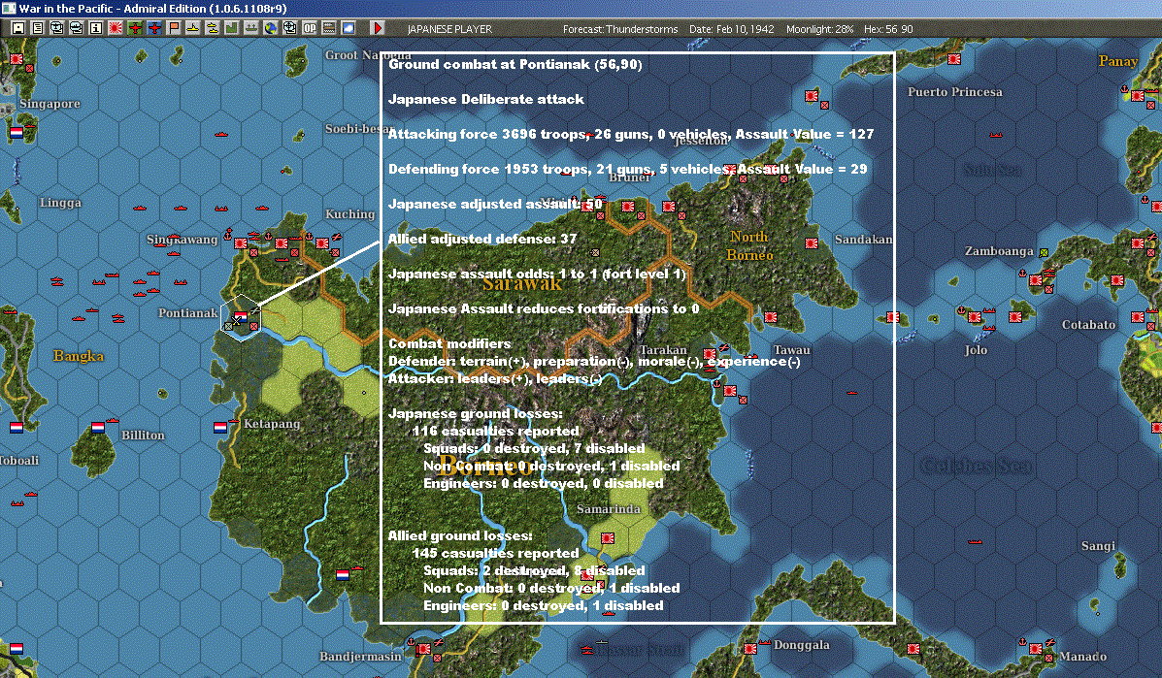Click the second stacked-windows toolbar icon
The width and height of the screenshot is (1162, 678).
tap(77, 28)
